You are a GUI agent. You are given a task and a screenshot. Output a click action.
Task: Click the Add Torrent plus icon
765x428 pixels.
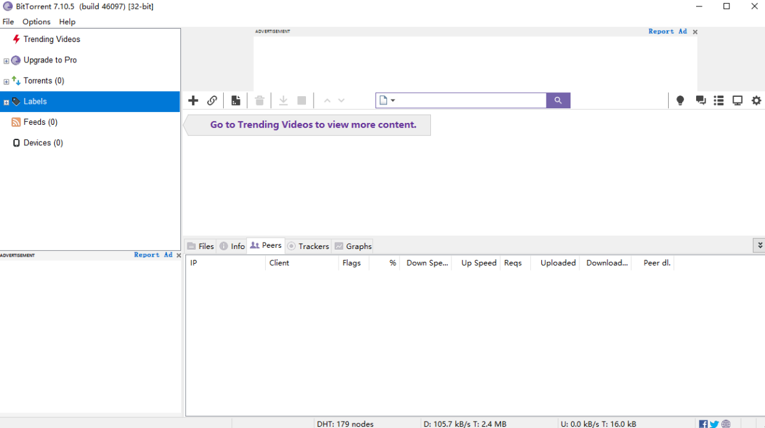point(193,100)
